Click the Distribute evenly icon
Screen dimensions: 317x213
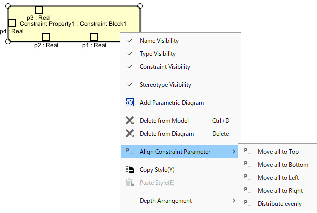click(x=248, y=203)
